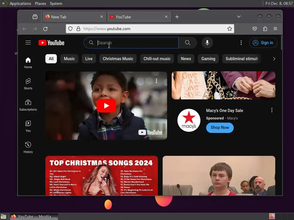Go forward in browser history
Screen dimensions: 294x220
click(35, 29)
